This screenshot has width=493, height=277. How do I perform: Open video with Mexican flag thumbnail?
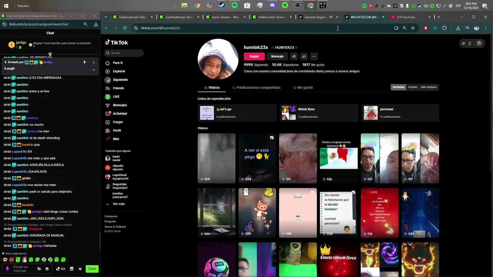point(339,158)
